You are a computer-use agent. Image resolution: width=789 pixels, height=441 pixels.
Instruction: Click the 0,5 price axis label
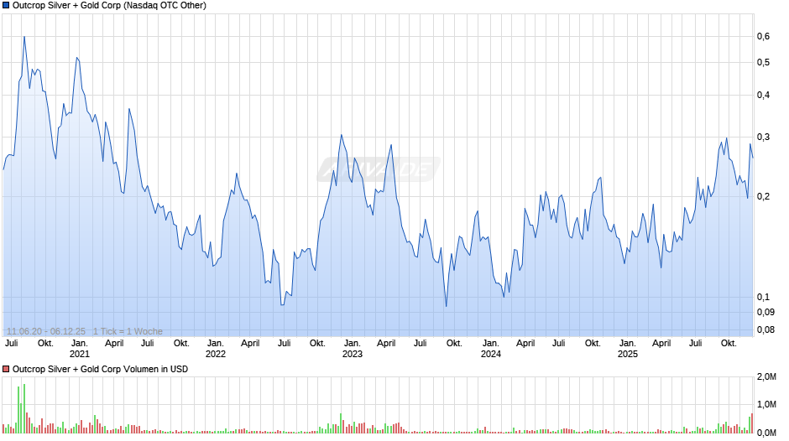pos(763,62)
